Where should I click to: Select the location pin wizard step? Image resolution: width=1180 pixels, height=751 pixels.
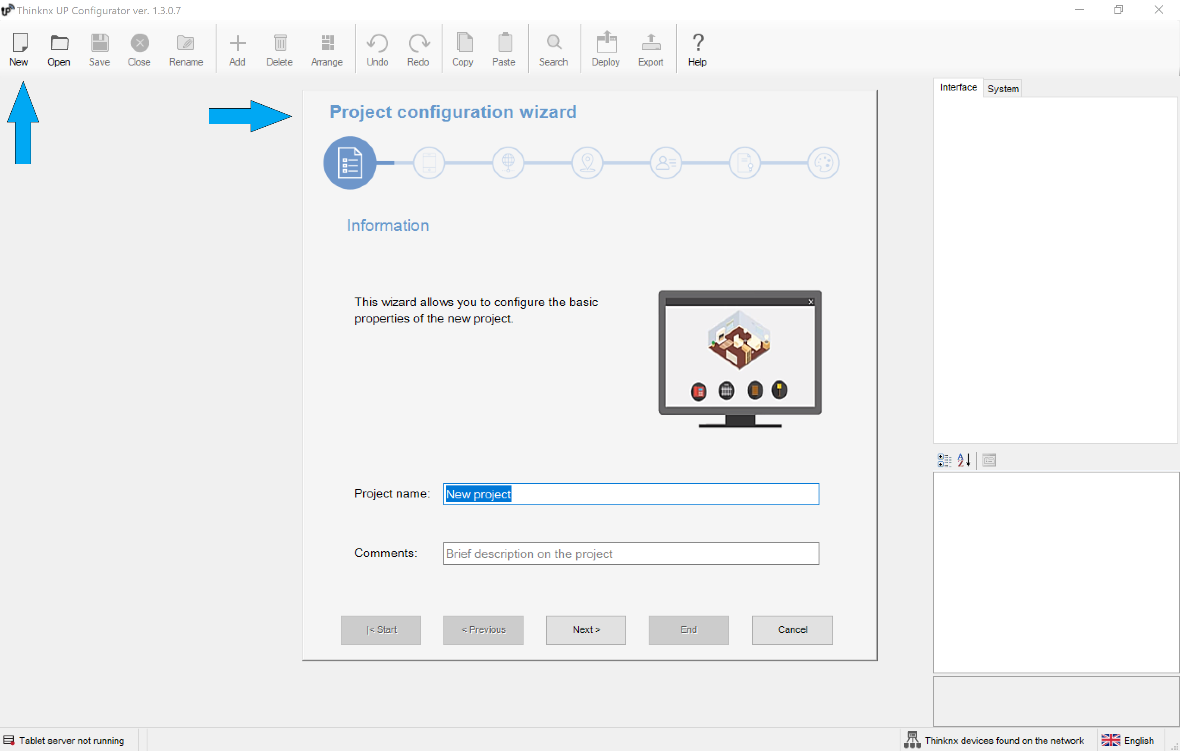tap(587, 163)
